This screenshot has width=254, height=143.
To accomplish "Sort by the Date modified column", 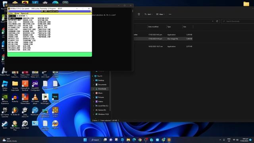I will [x=153, y=27].
